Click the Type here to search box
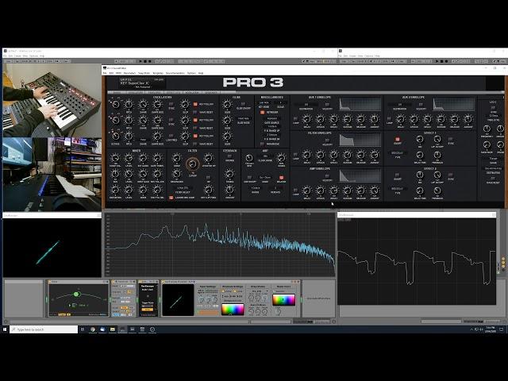Image resolution: width=508 pixels, height=381 pixels. 44,329
